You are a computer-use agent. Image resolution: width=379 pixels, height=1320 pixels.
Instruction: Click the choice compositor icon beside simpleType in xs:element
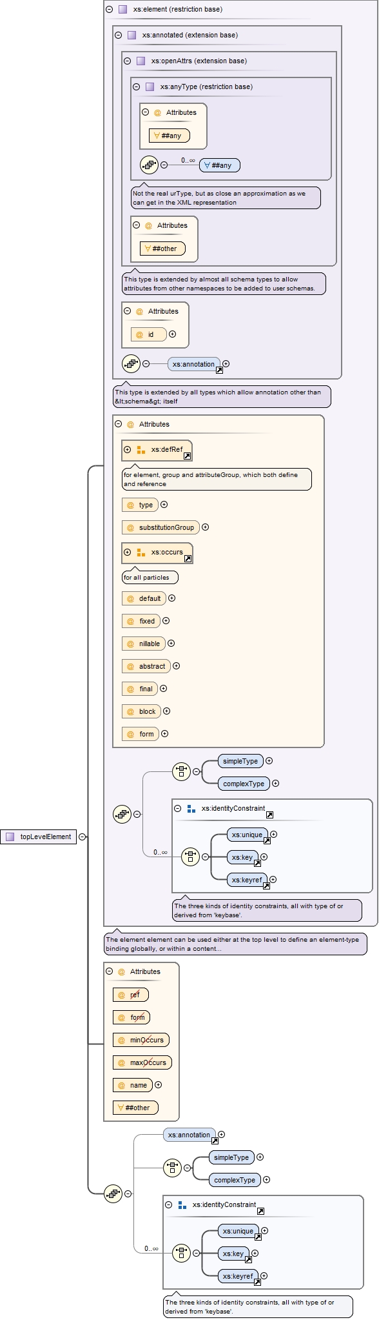pyautogui.click(x=181, y=771)
